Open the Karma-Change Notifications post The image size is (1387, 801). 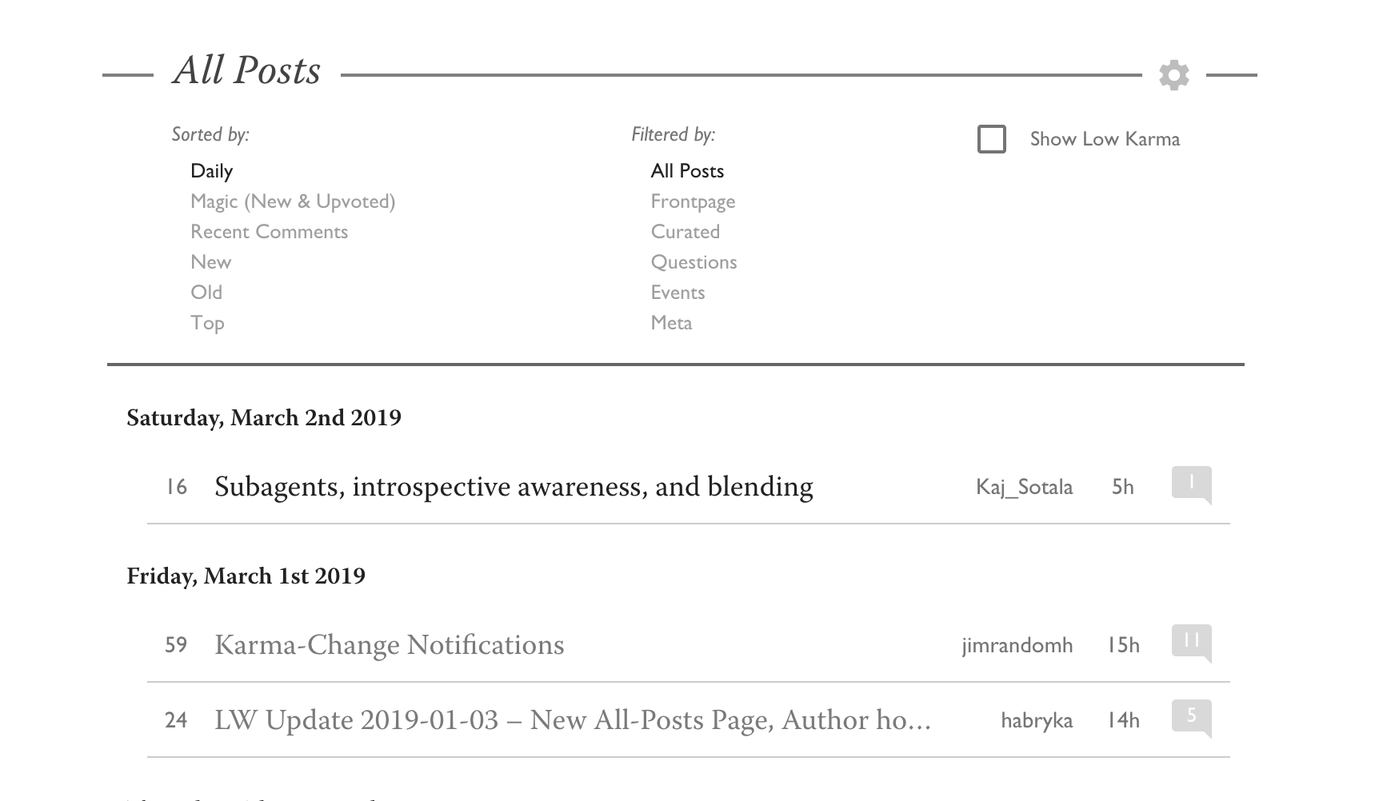[x=389, y=645]
